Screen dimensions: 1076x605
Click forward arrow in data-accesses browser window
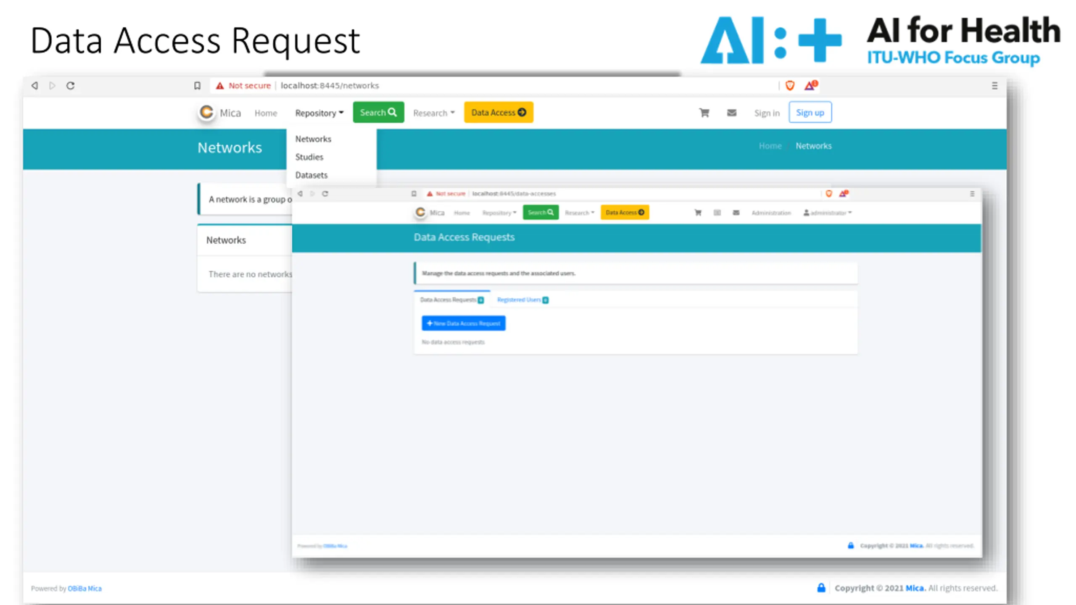[312, 194]
